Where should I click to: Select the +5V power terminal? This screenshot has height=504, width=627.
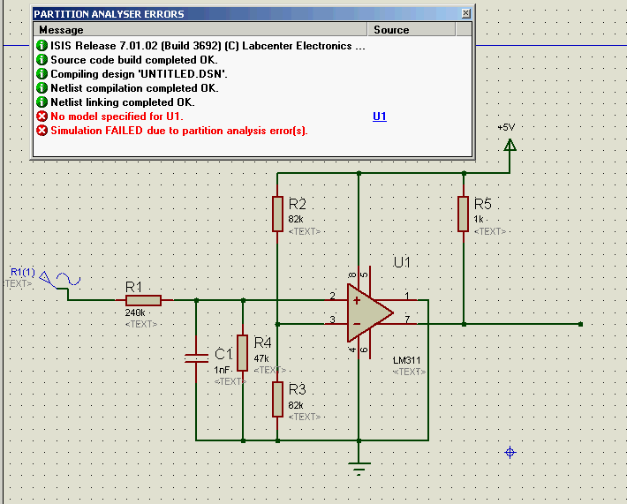(510, 144)
